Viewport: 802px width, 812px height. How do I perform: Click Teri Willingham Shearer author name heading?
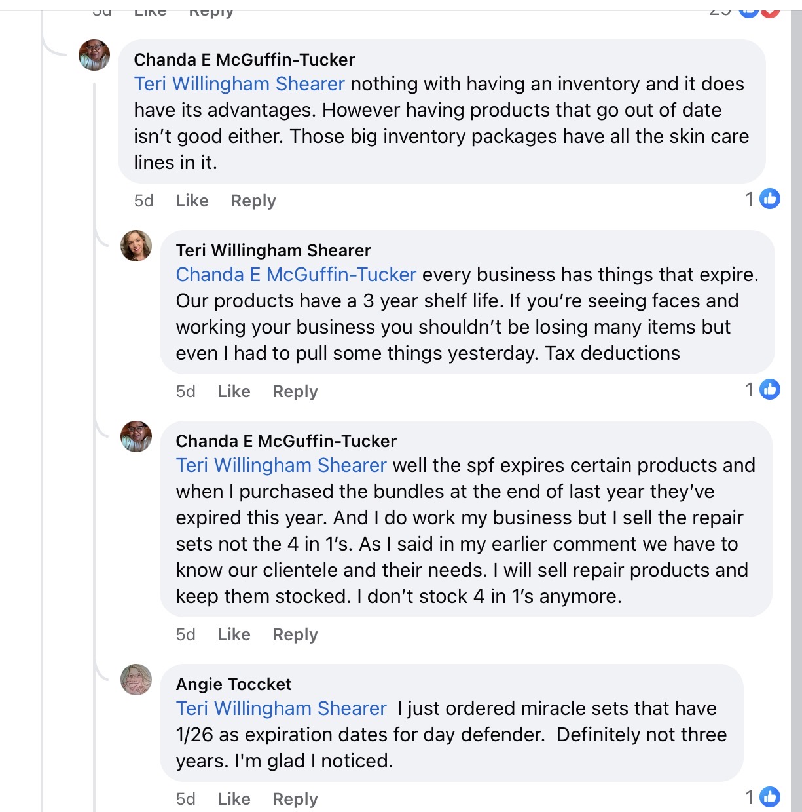pos(273,250)
